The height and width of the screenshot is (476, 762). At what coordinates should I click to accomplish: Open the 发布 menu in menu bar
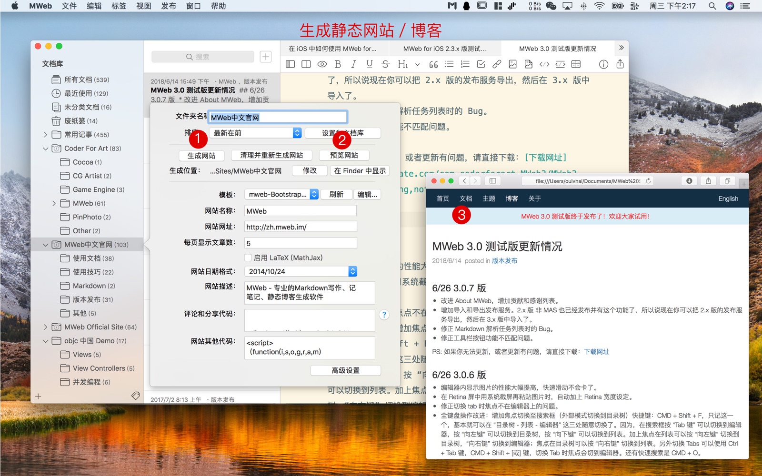(169, 6)
